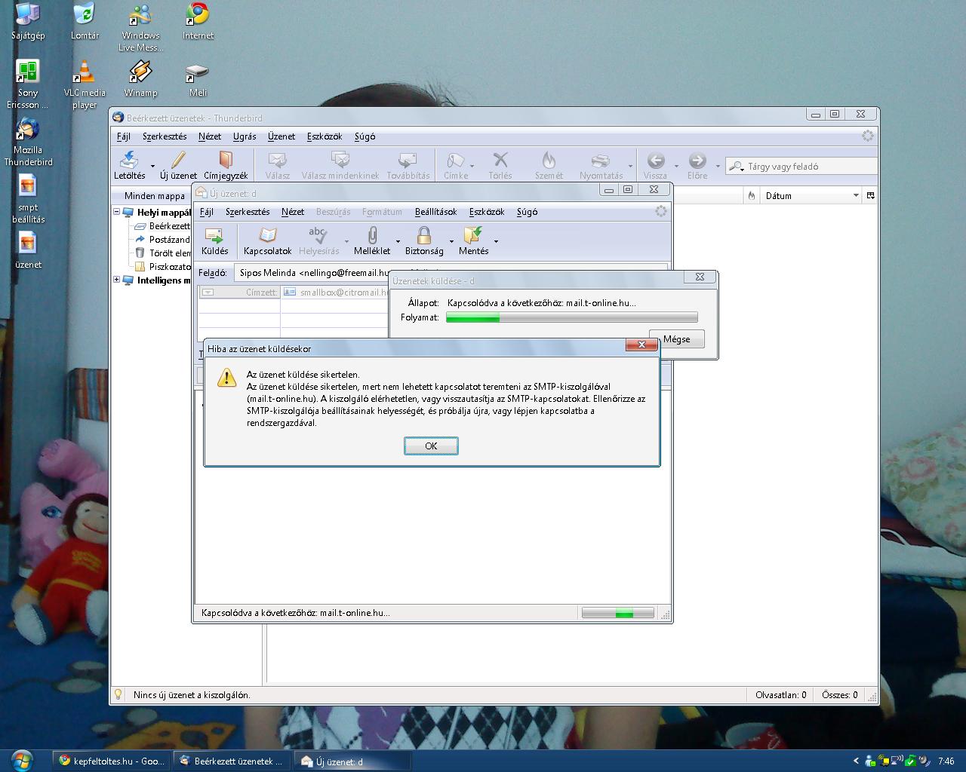Screen dimensions: 966x772
Task: Click the 7:46 taskbar clock
Action: (x=946, y=761)
